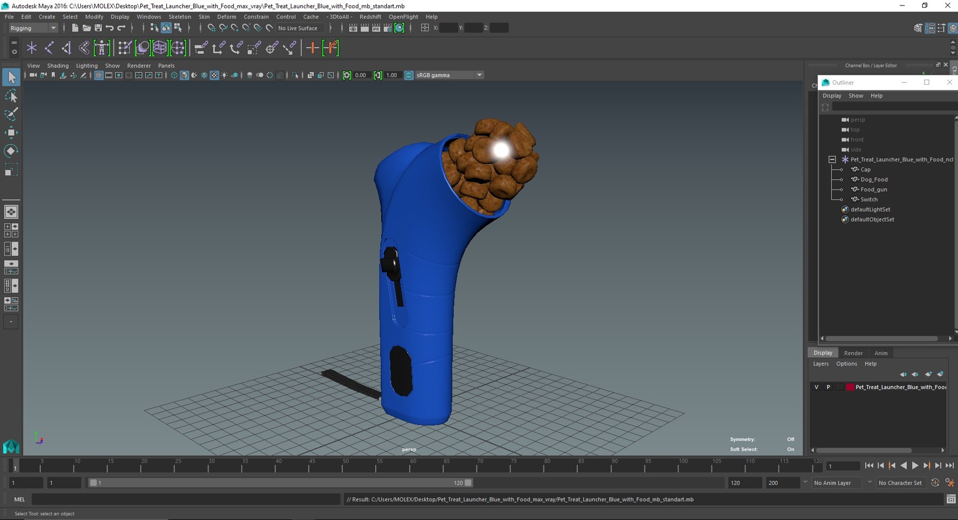Toggle the textured display viewport button
This screenshot has height=520, width=958.
click(x=214, y=75)
